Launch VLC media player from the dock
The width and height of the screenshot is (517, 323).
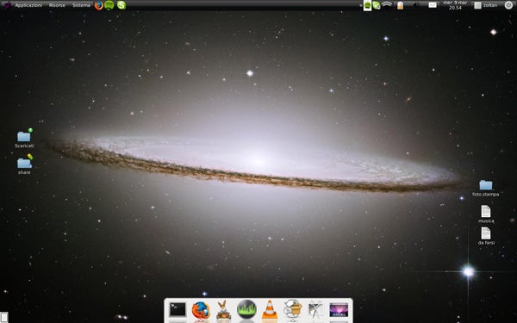(270, 310)
